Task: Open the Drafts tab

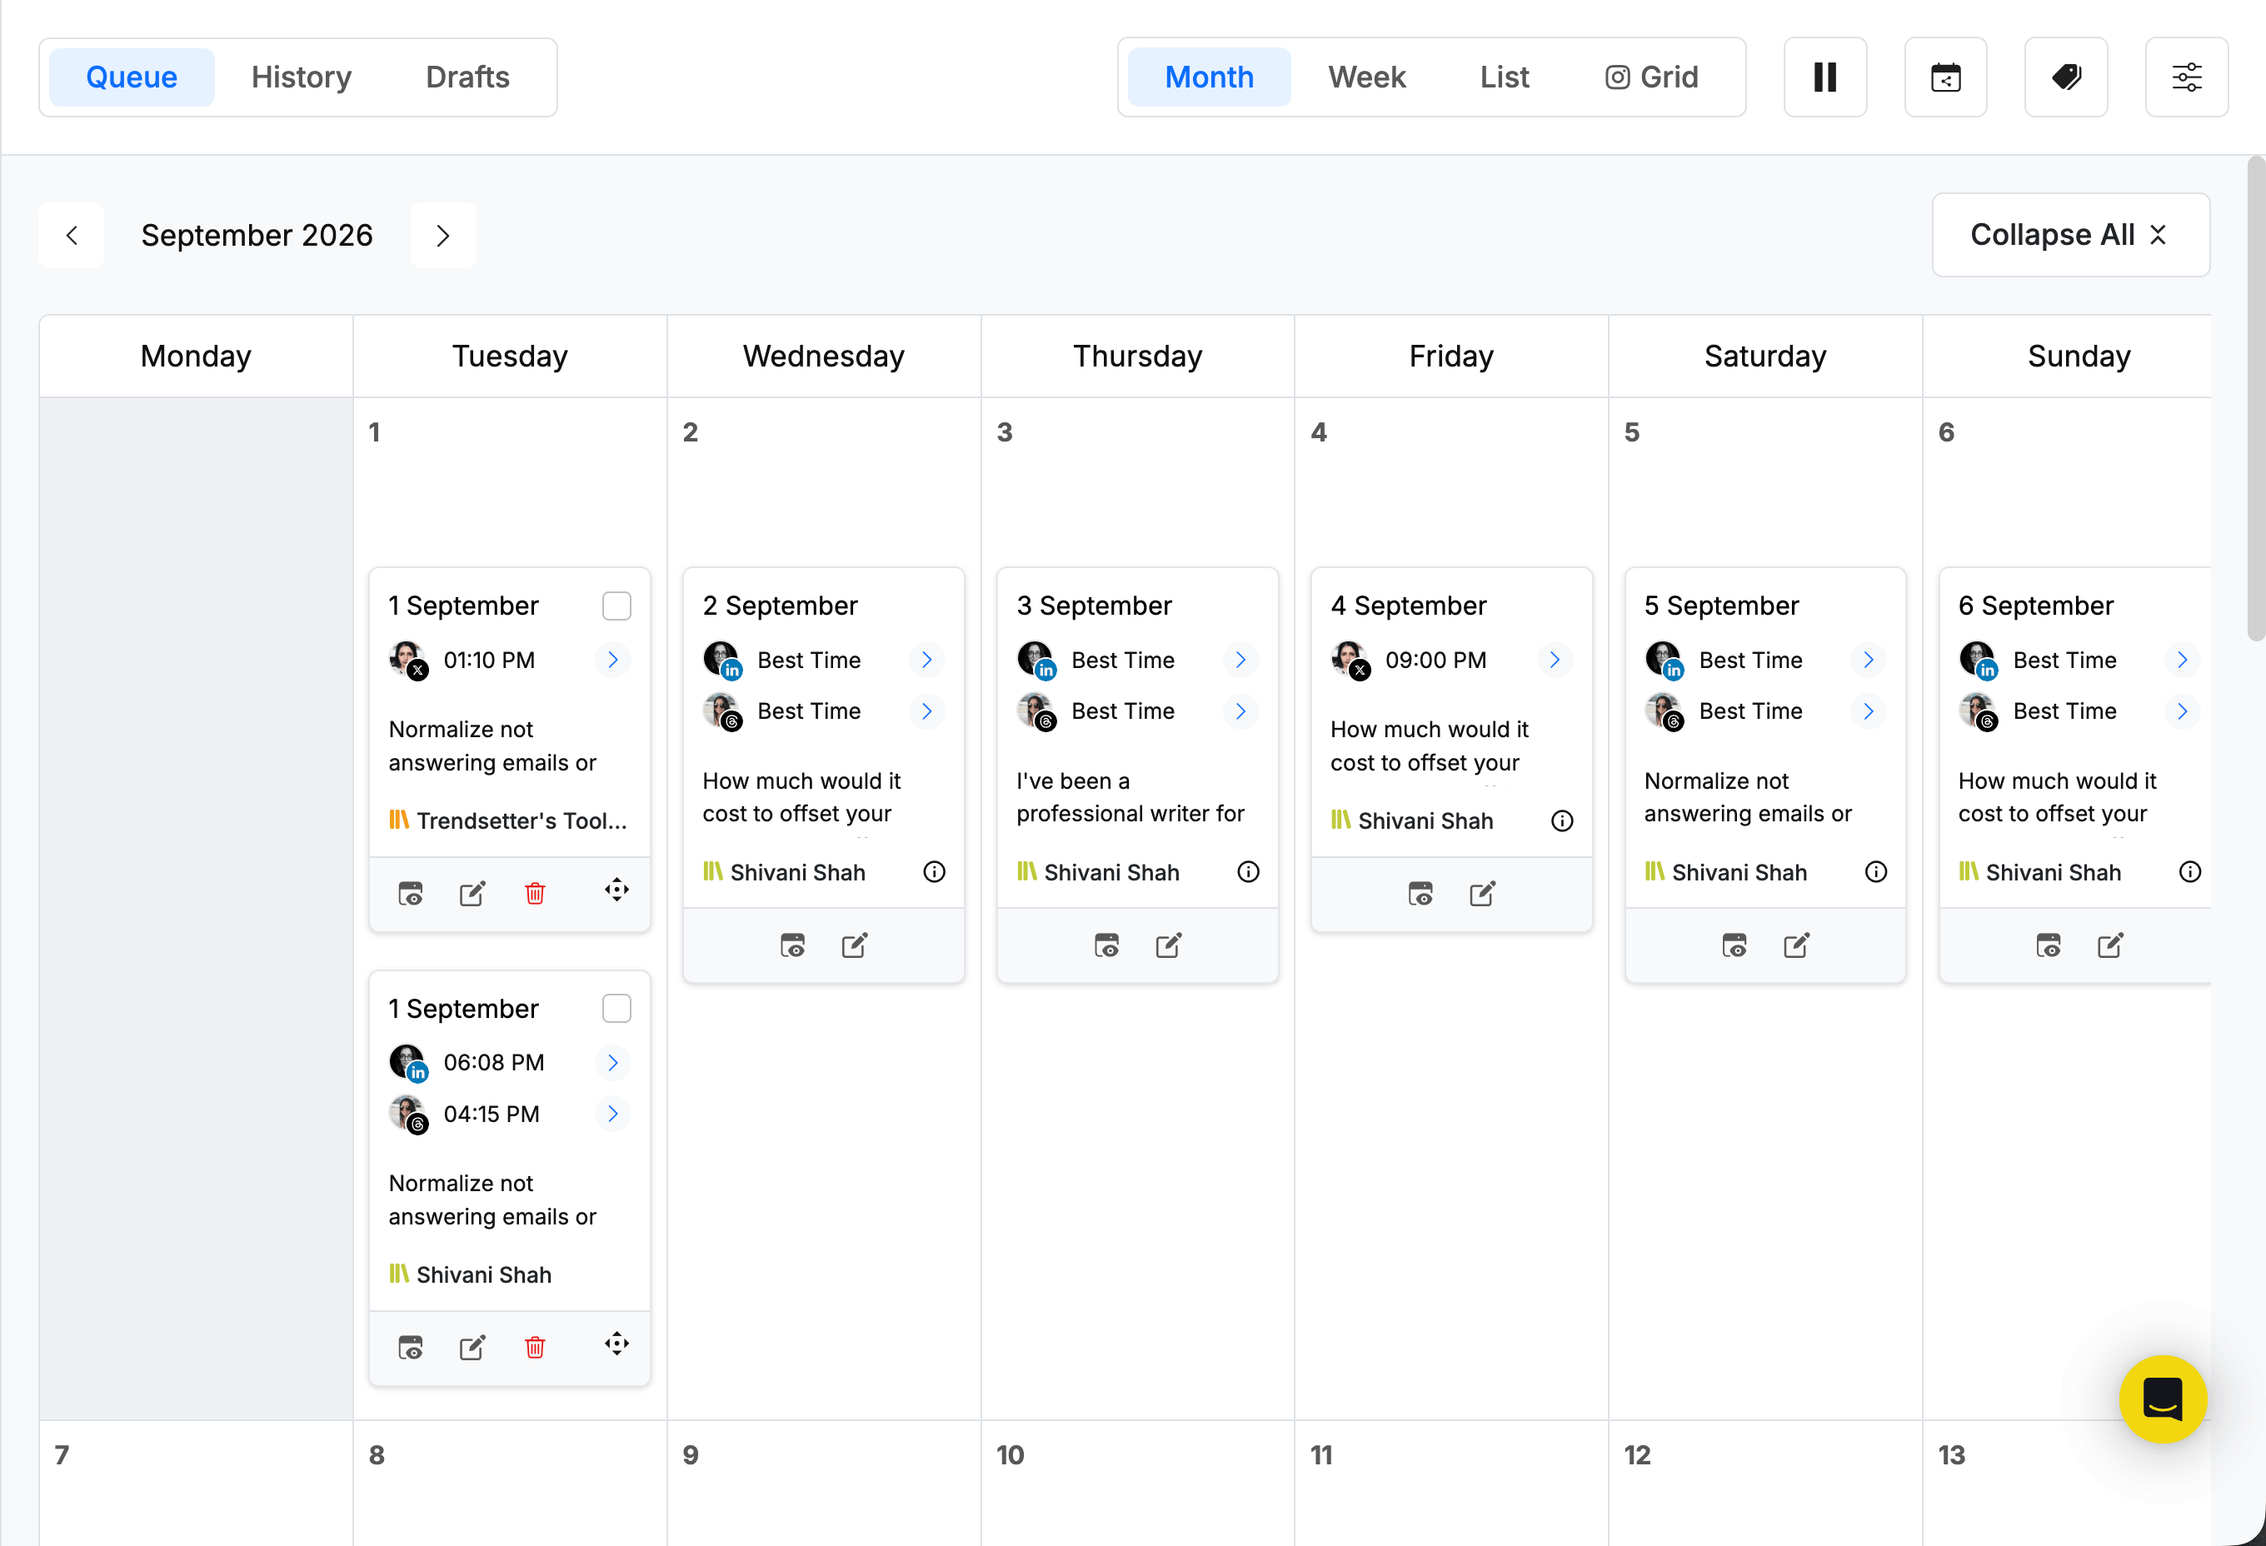Action: 467,77
